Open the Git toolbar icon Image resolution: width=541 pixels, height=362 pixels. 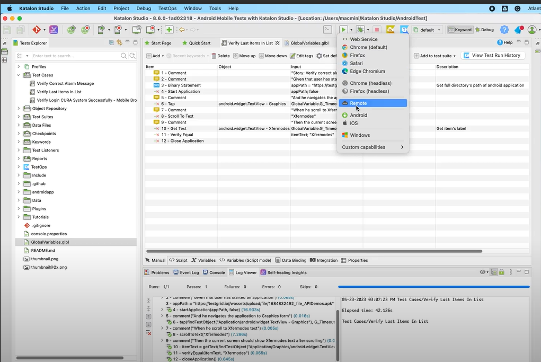[x=37, y=30]
